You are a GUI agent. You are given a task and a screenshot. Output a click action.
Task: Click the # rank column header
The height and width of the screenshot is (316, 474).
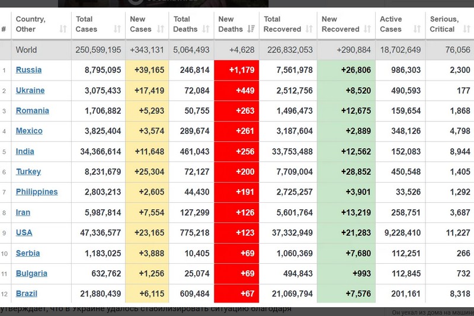coord(5,25)
